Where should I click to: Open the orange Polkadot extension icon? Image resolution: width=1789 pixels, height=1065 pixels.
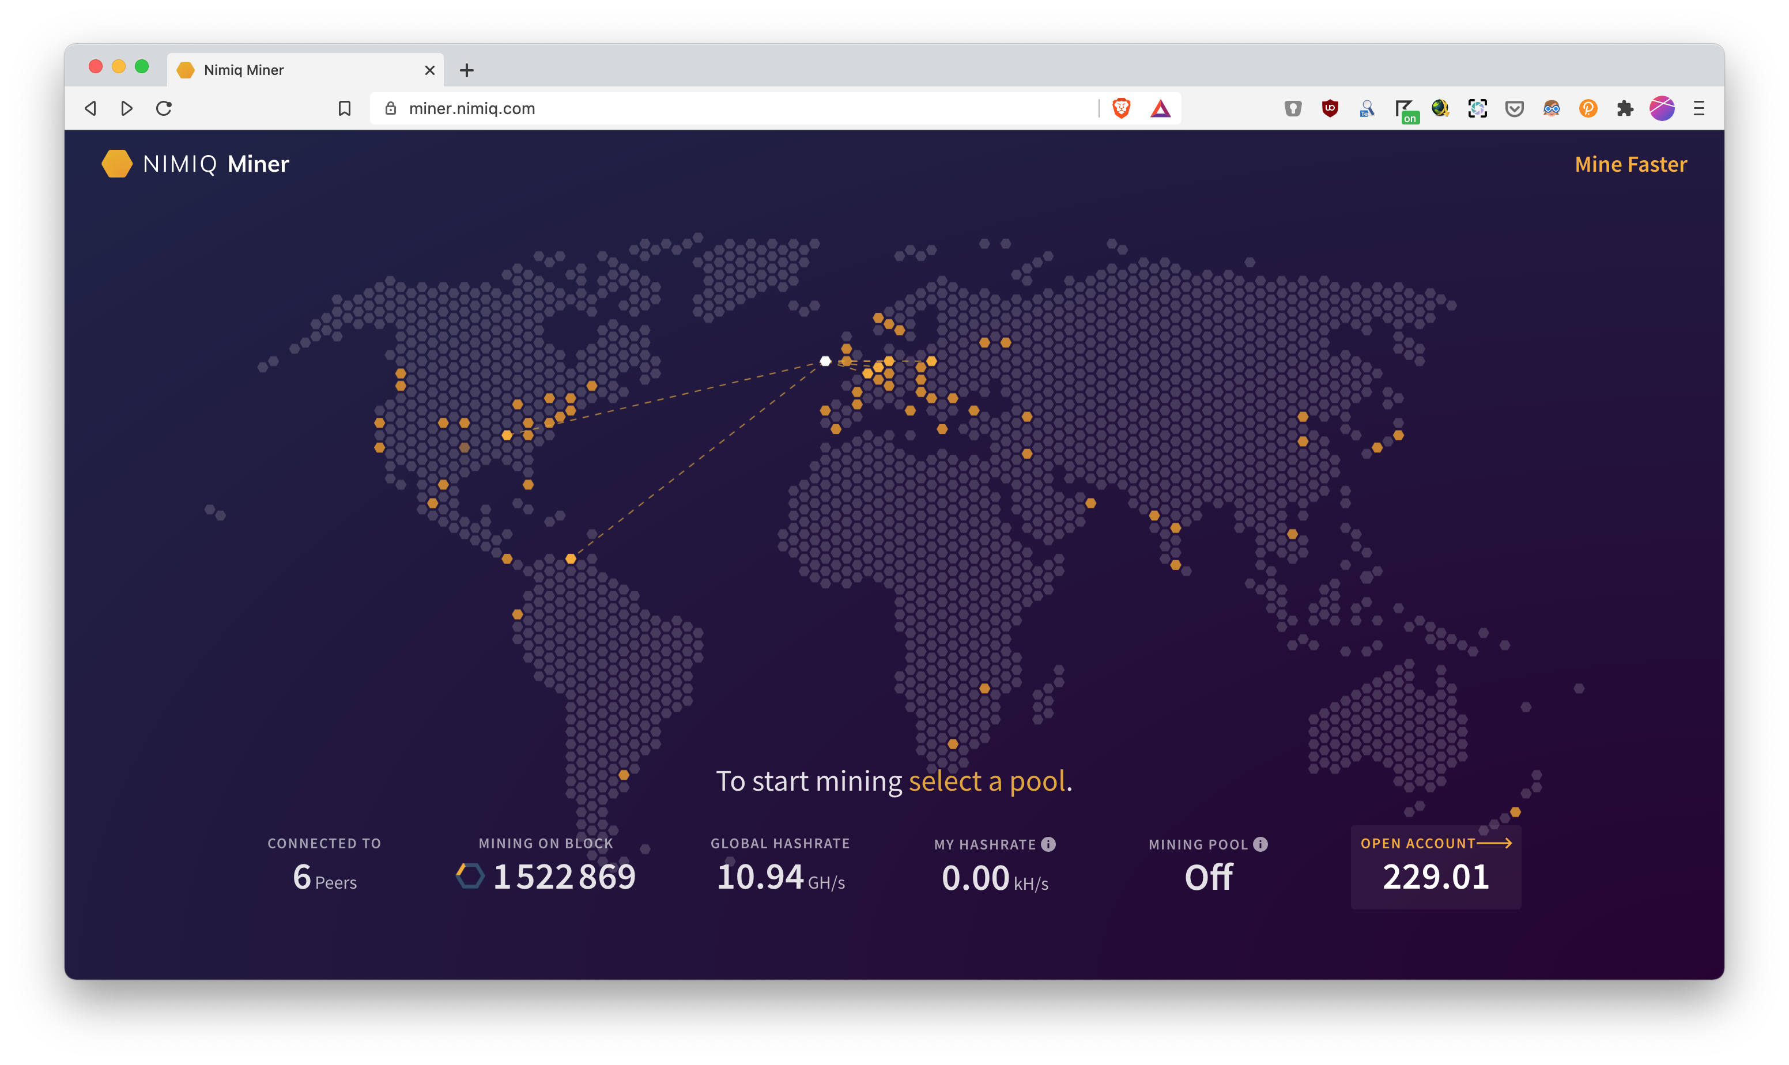click(x=1588, y=108)
